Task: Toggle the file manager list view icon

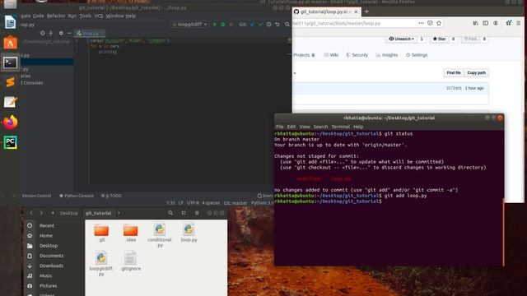Action: coord(184,213)
